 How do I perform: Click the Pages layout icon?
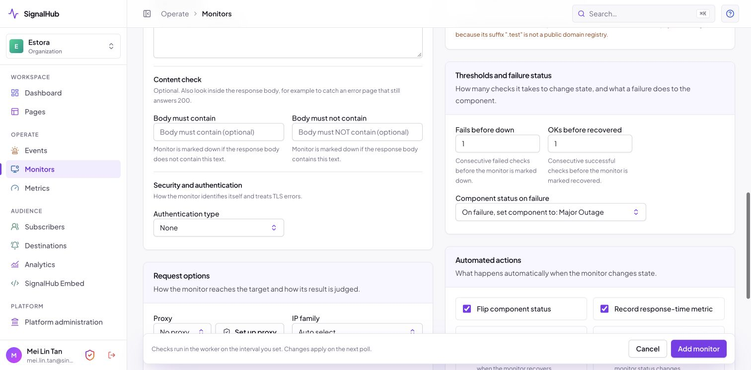click(x=15, y=112)
